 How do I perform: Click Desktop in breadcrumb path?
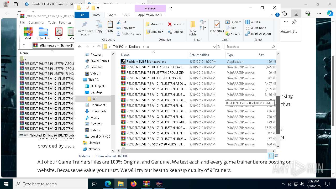[x=135, y=47]
